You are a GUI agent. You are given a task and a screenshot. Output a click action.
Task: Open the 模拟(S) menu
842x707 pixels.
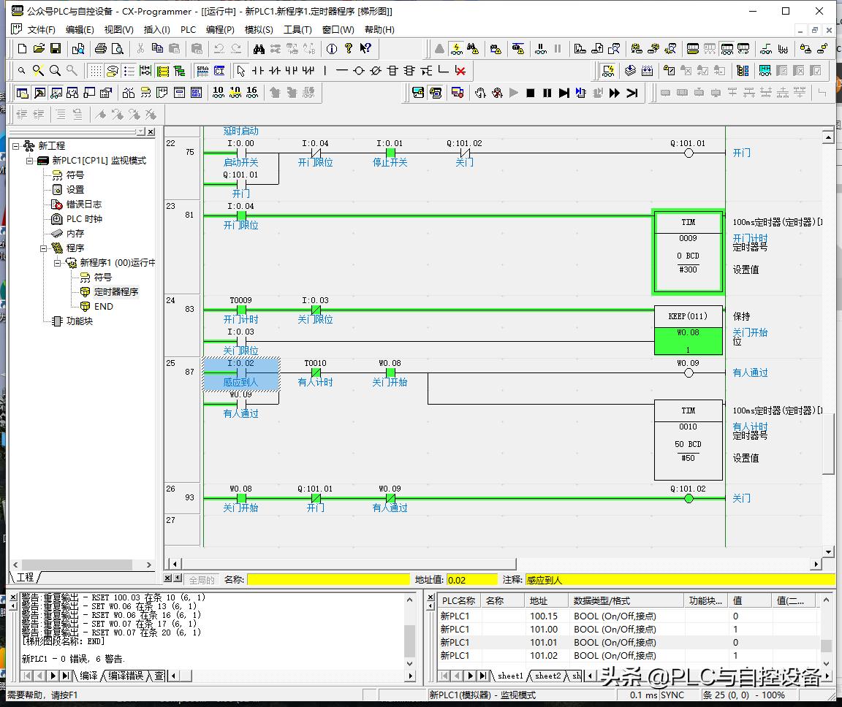tap(259, 29)
